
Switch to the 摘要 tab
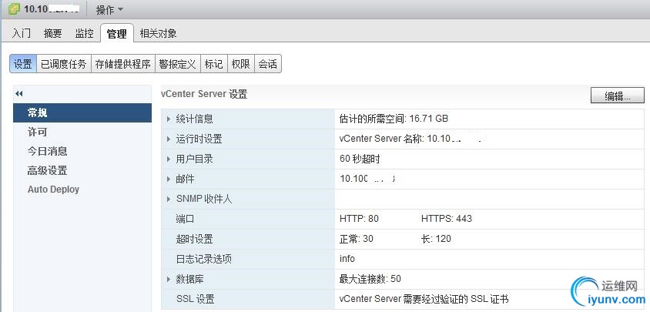click(52, 33)
